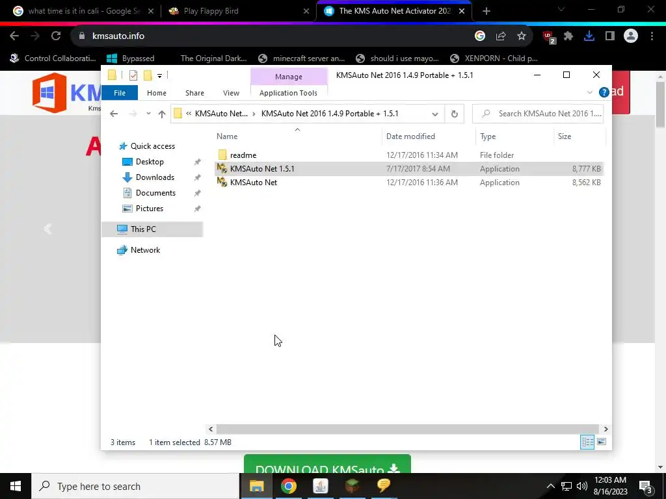This screenshot has height=499, width=666.
Task: Open Downloads in navigation pane
Action: click(155, 177)
